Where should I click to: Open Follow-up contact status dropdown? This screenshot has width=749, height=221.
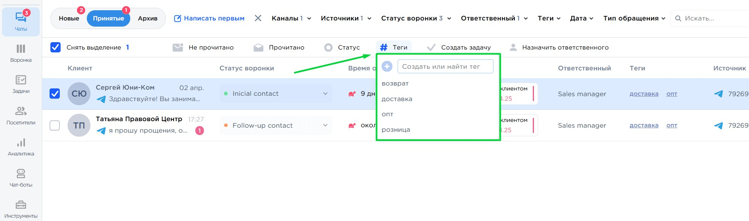276,125
